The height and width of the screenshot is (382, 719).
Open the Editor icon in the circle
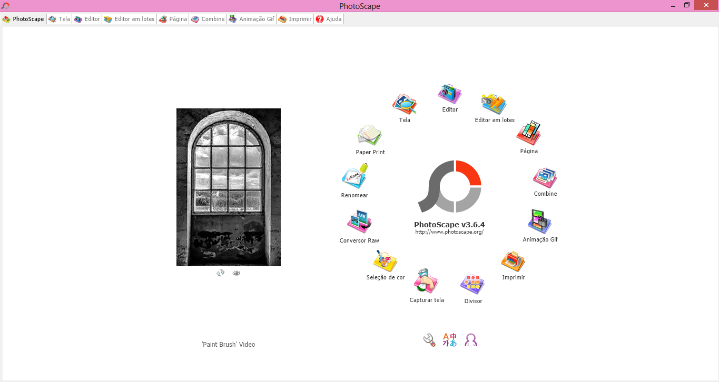(x=450, y=93)
